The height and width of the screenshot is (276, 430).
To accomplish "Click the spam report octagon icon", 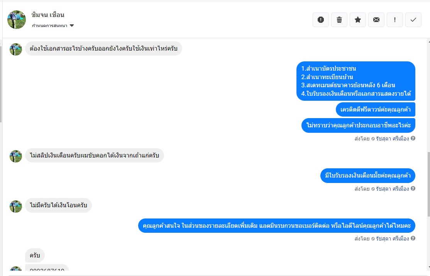I will click(321, 20).
